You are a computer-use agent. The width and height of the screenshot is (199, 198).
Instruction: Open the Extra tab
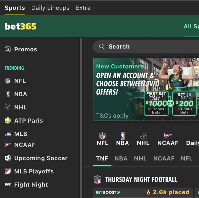tap(83, 8)
